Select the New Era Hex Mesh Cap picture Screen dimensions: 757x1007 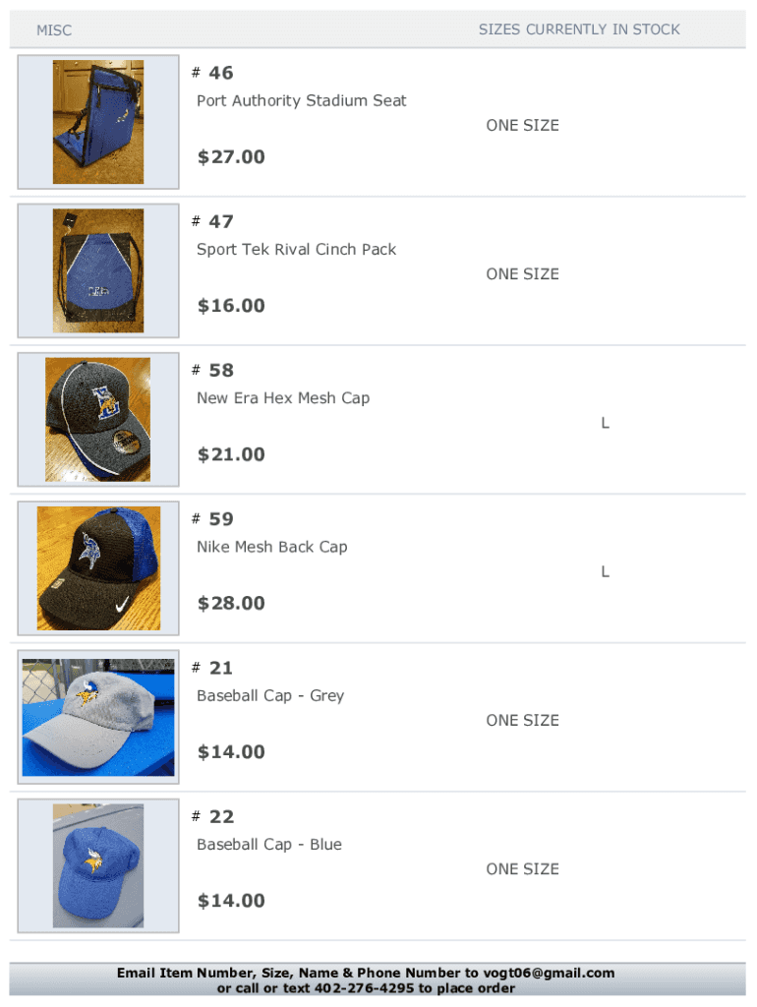coord(98,420)
